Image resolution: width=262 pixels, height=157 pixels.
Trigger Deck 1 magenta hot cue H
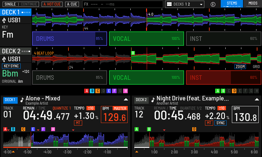coord(125,91)
